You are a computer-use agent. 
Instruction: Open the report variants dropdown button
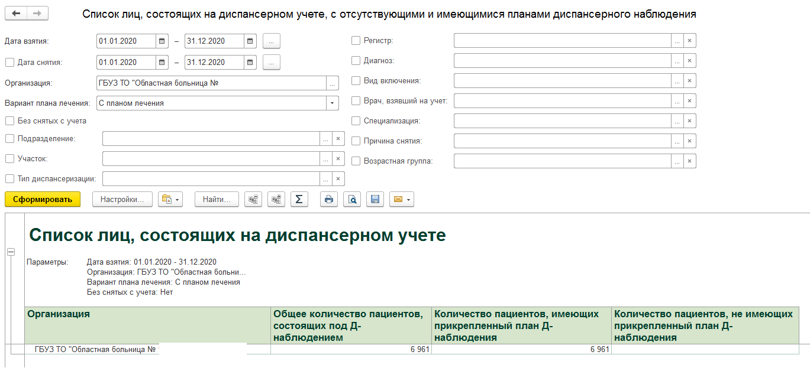click(170, 200)
